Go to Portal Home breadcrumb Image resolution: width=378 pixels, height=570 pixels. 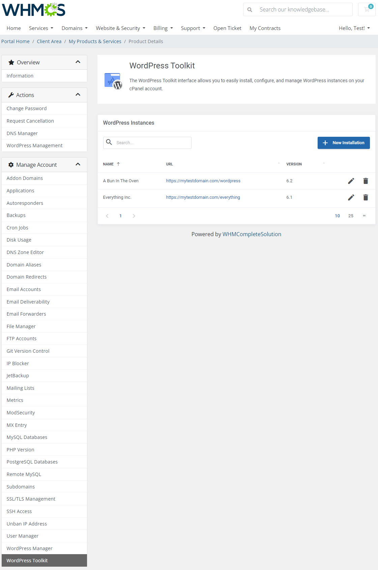pos(16,41)
